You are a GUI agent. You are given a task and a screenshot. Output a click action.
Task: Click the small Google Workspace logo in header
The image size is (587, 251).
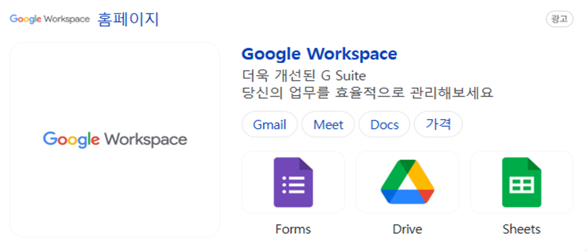tap(50, 19)
